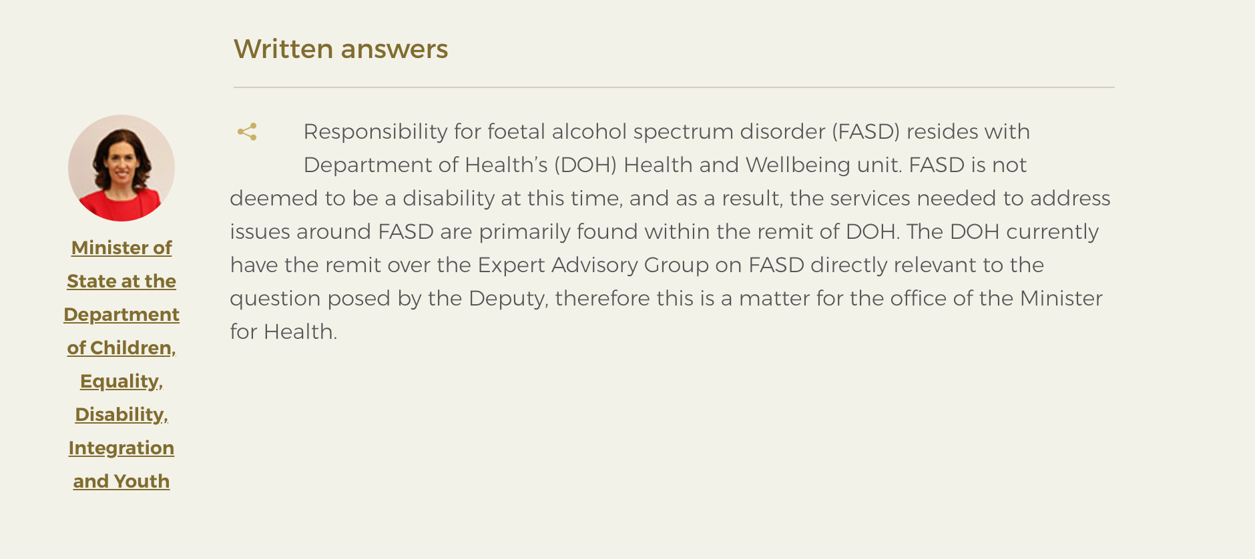Viewport: 1255px width, 559px height.
Task: Click the 'Minister of' link text
Action: click(x=121, y=247)
